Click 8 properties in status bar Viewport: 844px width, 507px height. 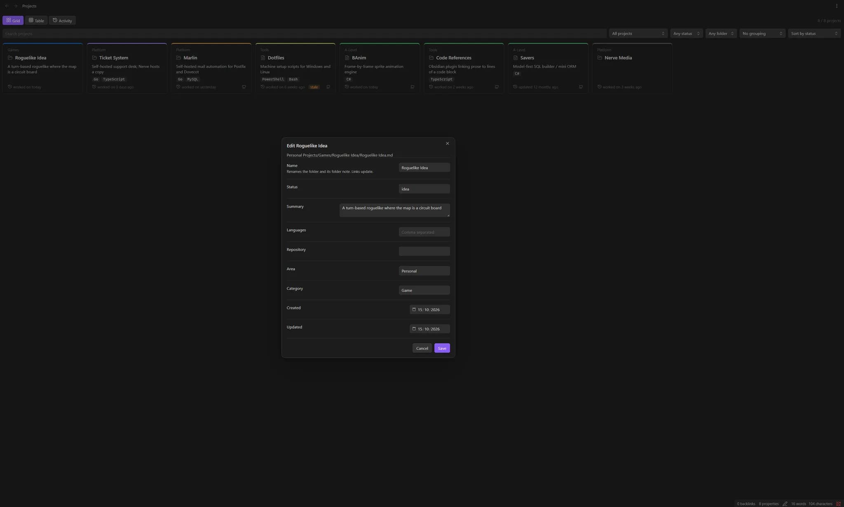tap(769, 504)
